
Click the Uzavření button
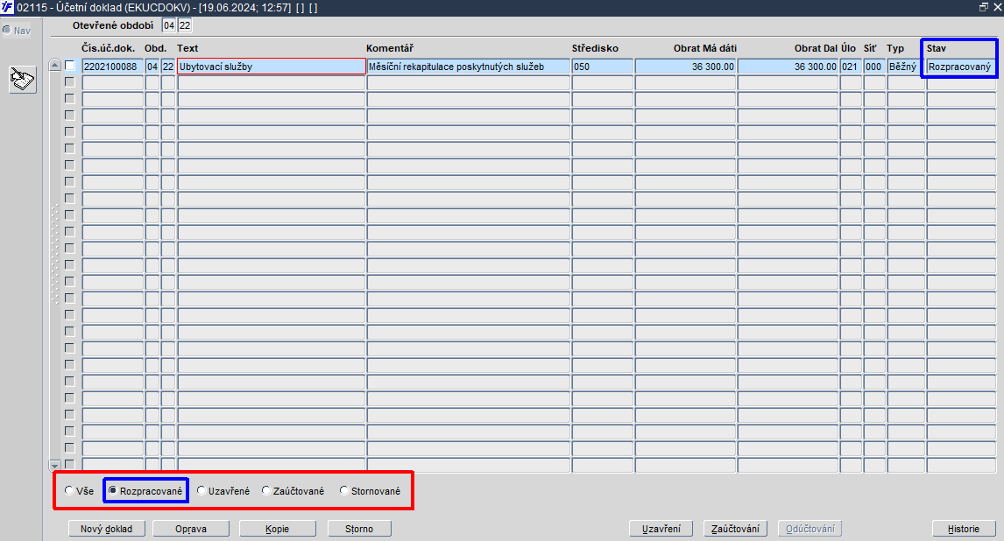(x=661, y=529)
